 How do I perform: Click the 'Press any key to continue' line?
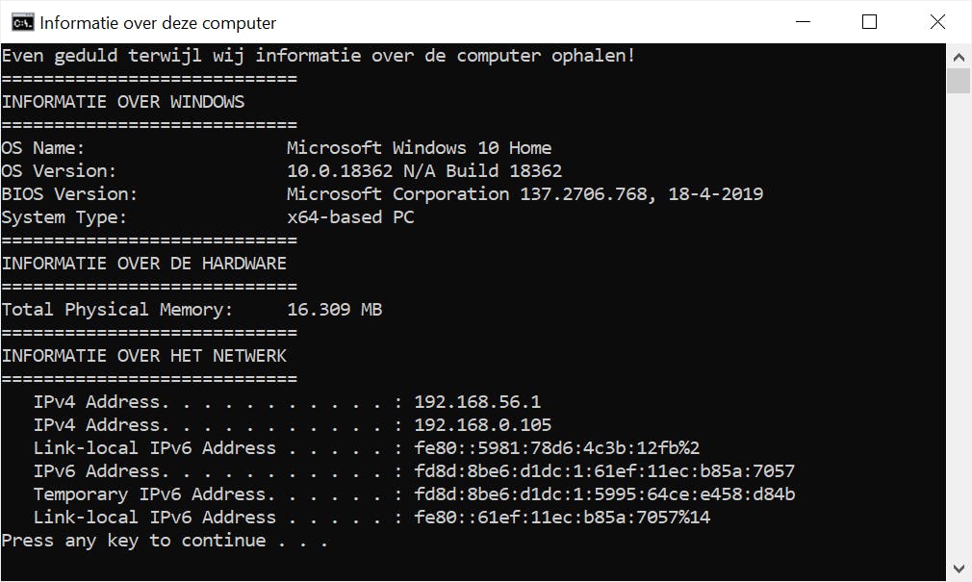tap(165, 541)
